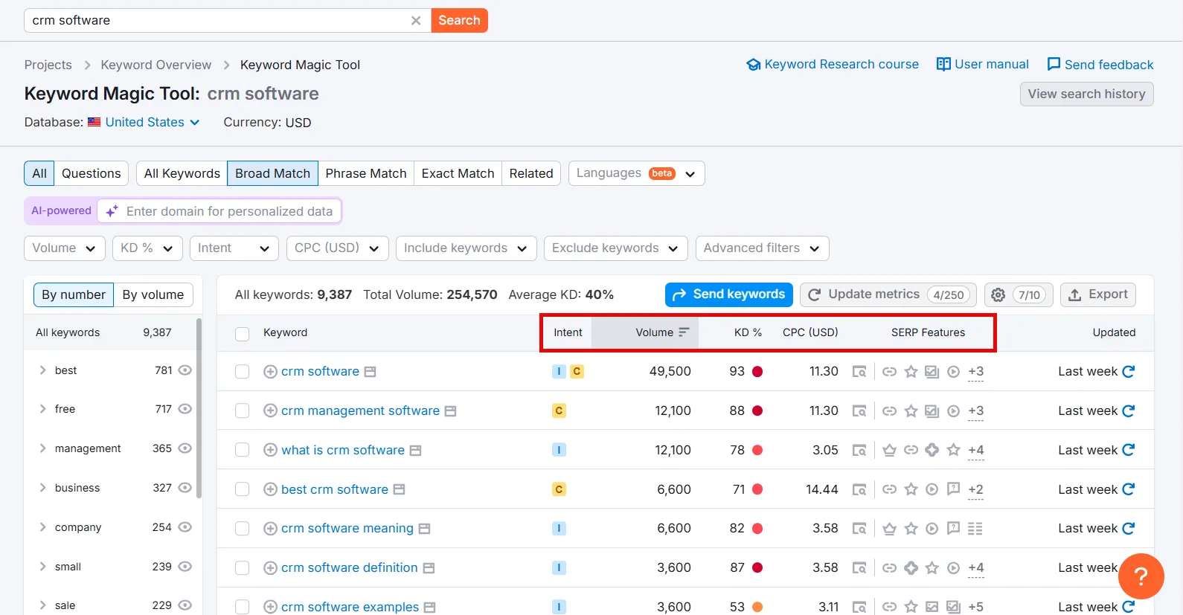Check the crm software definition checkbox
1183x615 pixels.
coord(242,568)
